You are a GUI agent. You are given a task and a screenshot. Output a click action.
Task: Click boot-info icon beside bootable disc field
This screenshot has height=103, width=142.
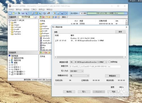[35, 17]
